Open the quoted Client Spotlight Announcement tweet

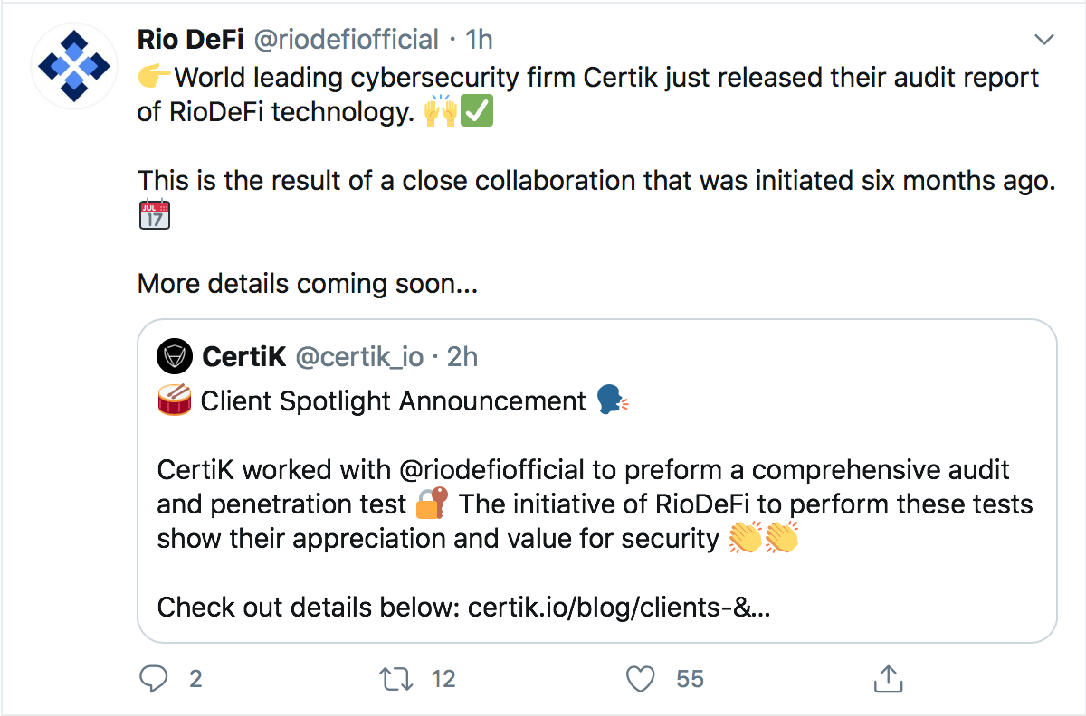click(x=597, y=481)
